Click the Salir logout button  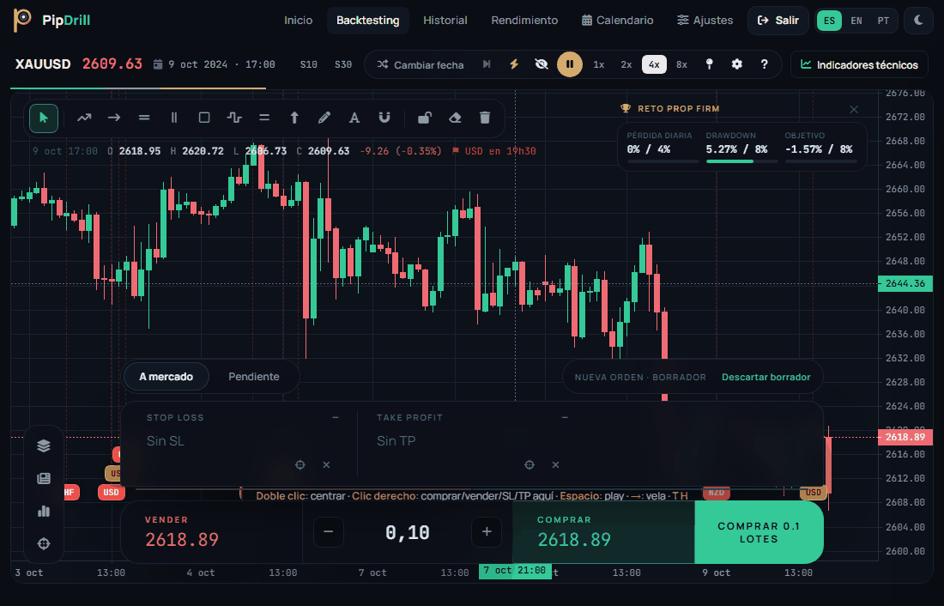[x=778, y=21]
